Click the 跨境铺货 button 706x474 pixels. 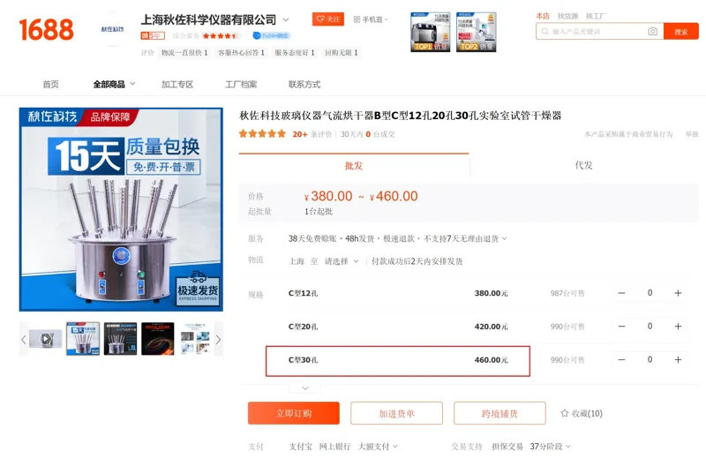499,413
